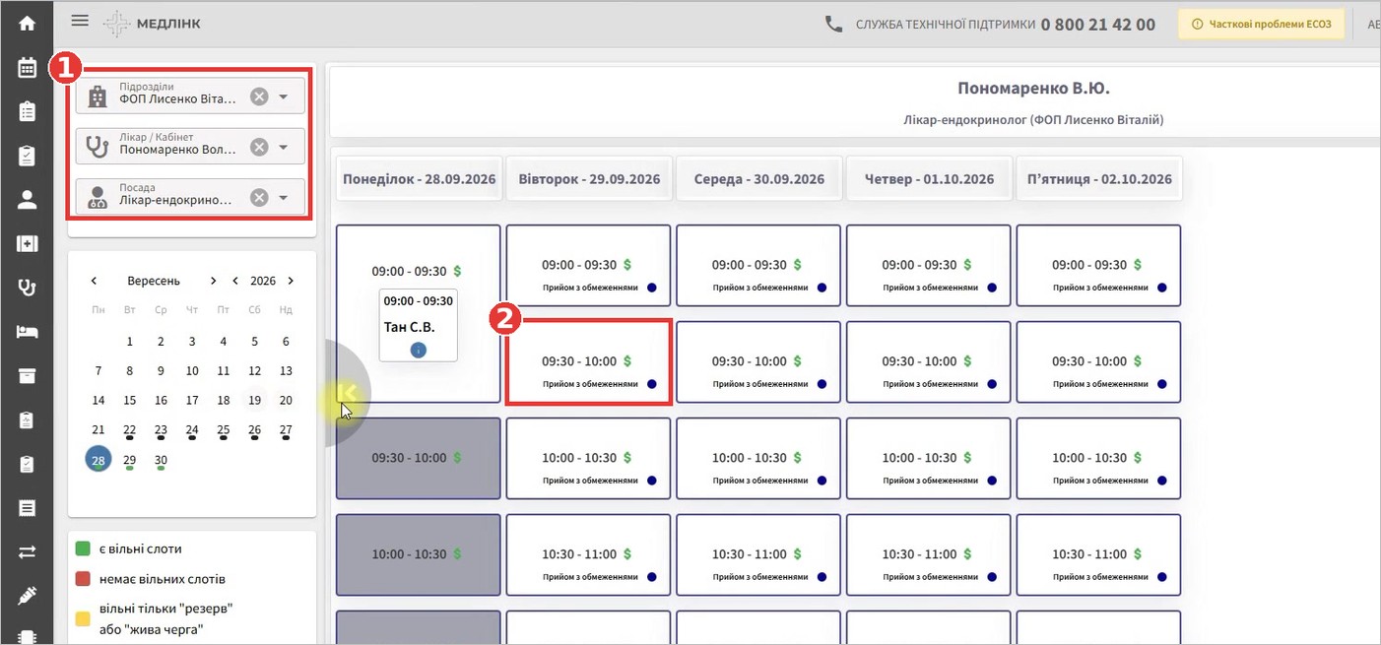1381x645 pixels.
Task: Select date 29 in the September calendar
Action: coord(130,461)
